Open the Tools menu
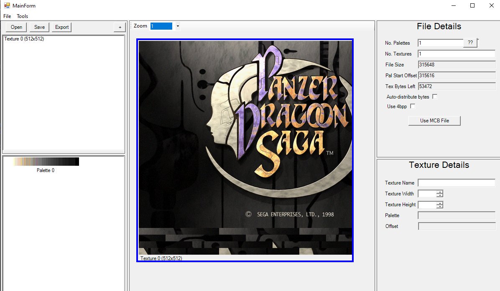 [22, 16]
